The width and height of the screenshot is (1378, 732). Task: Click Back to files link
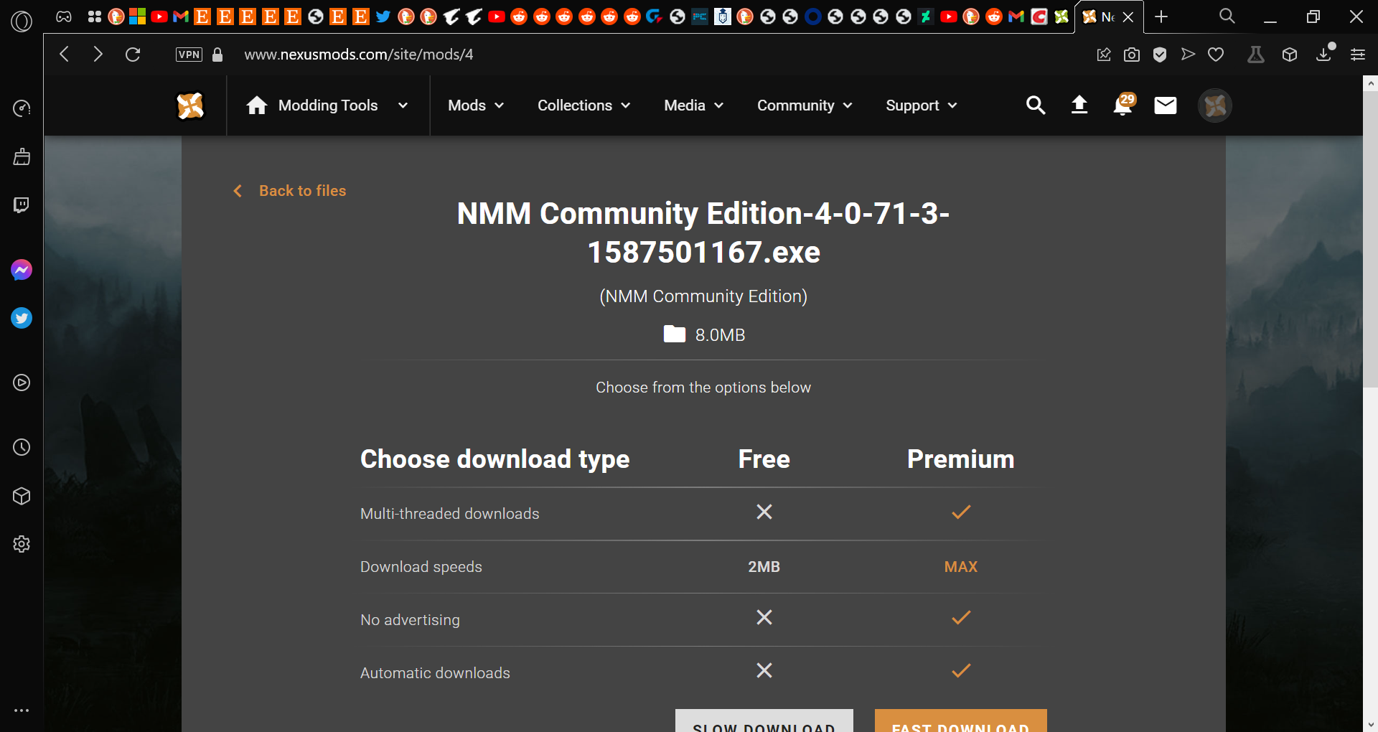[x=290, y=191]
